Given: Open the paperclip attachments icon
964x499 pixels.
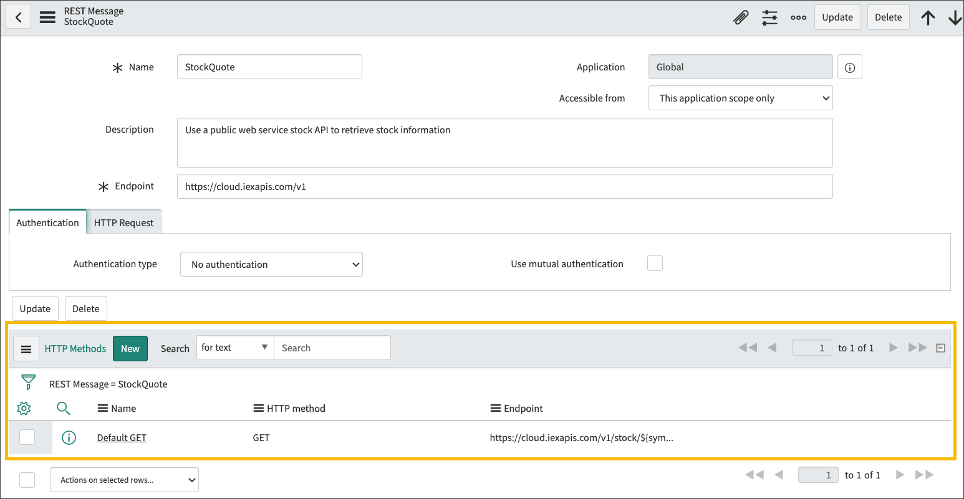Looking at the screenshot, I should click(740, 17).
